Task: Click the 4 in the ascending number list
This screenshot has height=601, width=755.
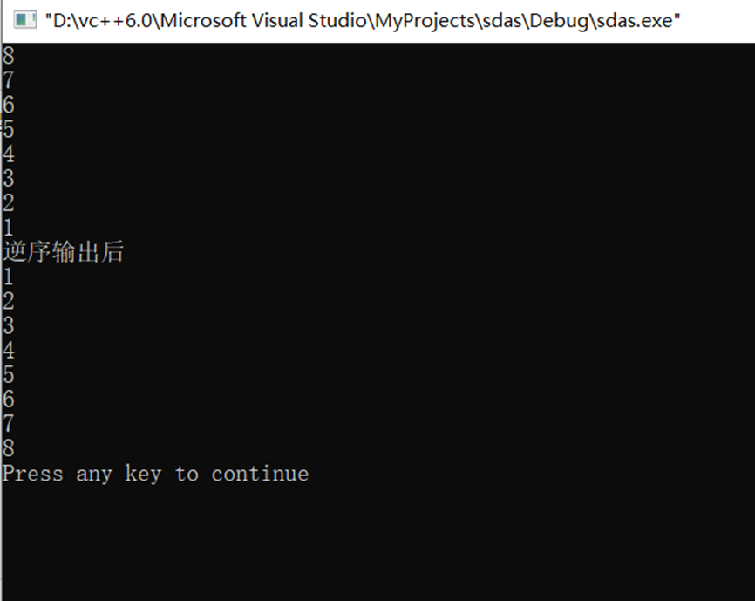Action: pyautogui.click(x=9, y=350)
